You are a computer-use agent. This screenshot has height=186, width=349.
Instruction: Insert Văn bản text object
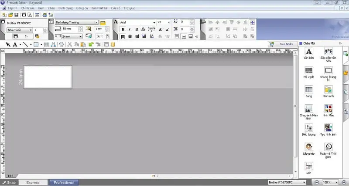309,53
